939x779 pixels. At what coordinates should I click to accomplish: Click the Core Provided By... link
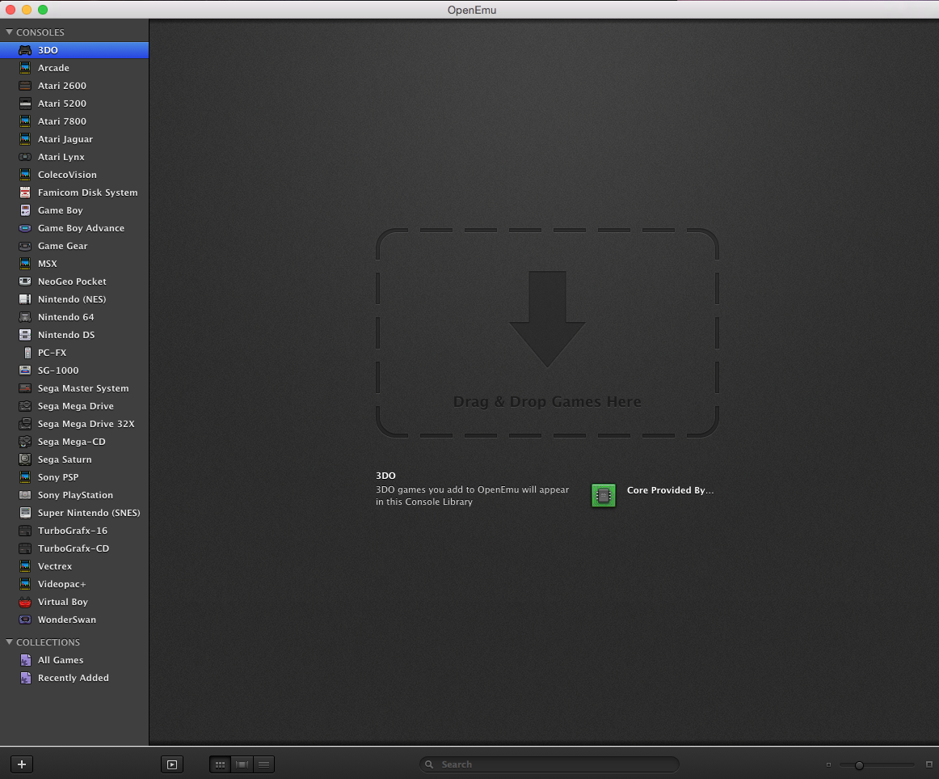point(670,490)
